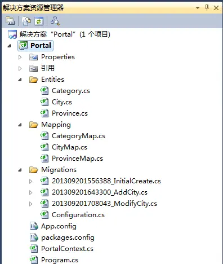
Task: Select the ProvinceMap.cs file
Action: coord(77,159)
